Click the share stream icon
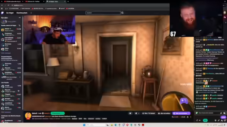Image resolution: width=227 pixels, height=127 pixels. [x=188, y=117]
